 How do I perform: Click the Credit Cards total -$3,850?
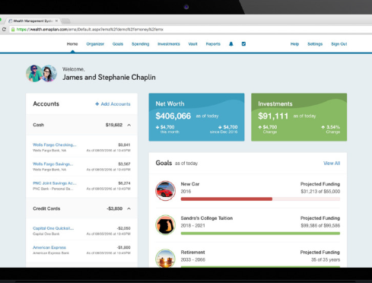[114, 208]
